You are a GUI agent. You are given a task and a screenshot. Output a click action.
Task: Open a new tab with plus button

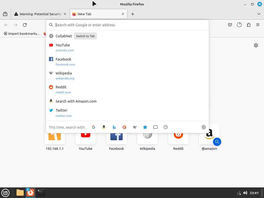133,14
